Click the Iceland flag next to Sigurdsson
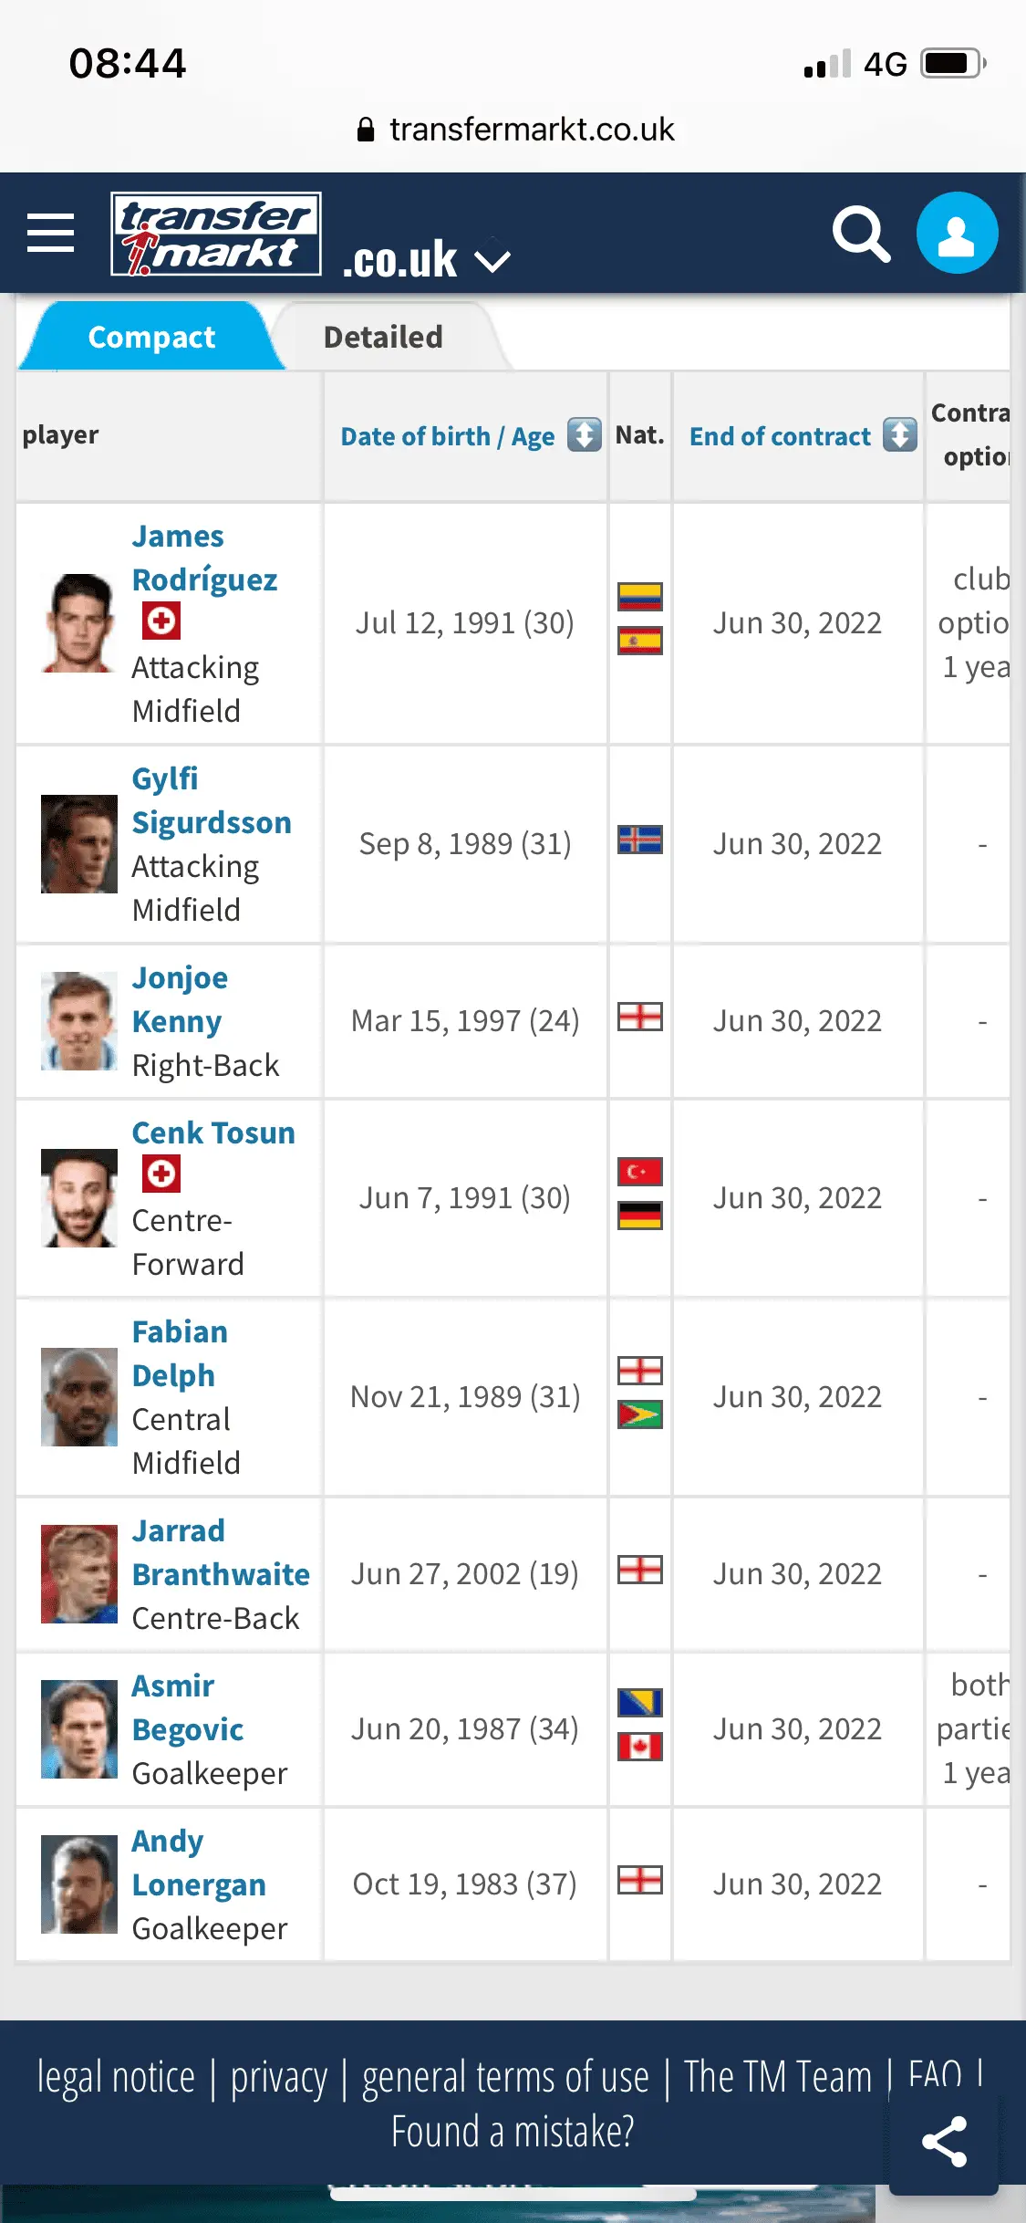 [x=640, y=840]
